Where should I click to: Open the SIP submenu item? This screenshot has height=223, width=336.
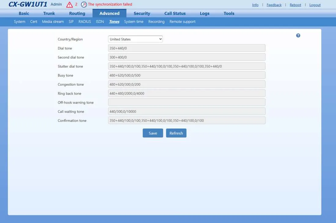click(x=71, y=22)
